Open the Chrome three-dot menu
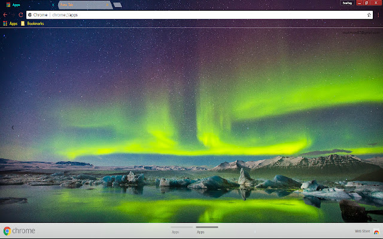Viewport: 383px width, 239px height. pos(378,15)
